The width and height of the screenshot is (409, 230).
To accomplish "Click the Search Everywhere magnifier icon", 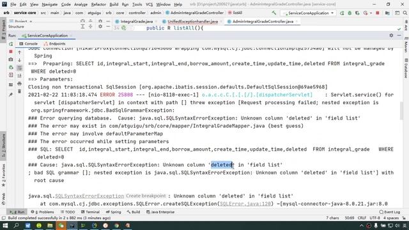I will click(x=405, y=13).
